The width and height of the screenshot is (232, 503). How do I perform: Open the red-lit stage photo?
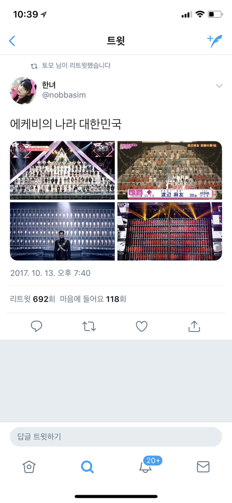[170, 231]
